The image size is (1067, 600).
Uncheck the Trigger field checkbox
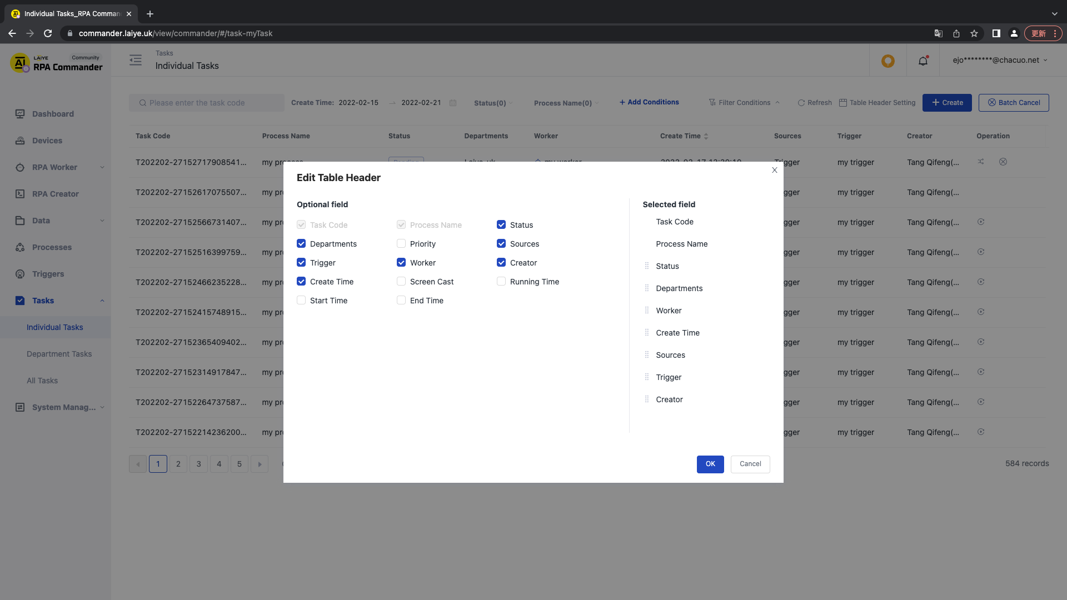[301, 262]
